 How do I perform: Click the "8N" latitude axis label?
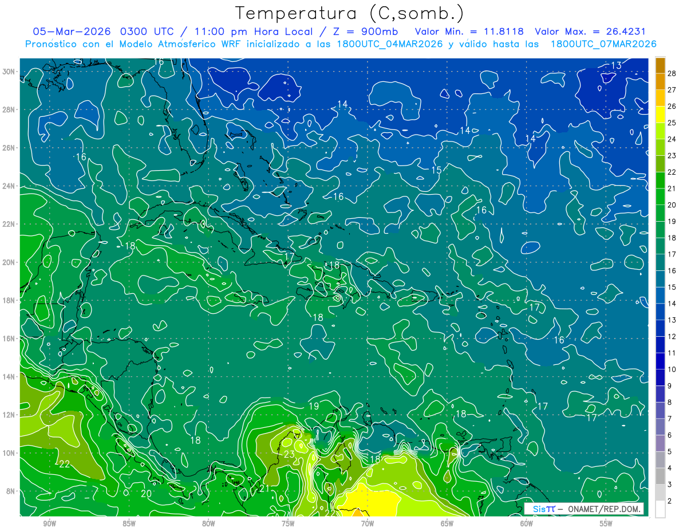pyautogui.click(x=11, y=491)
